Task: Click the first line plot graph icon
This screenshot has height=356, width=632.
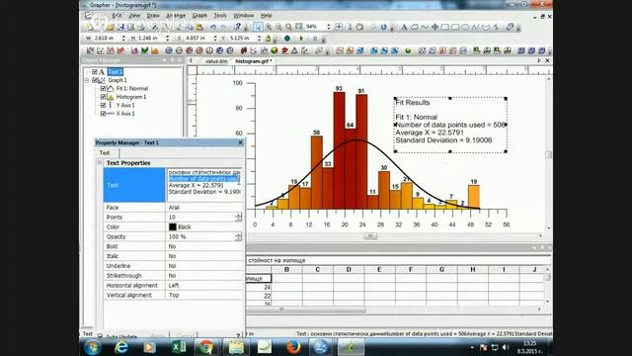Action: point(90,50)
